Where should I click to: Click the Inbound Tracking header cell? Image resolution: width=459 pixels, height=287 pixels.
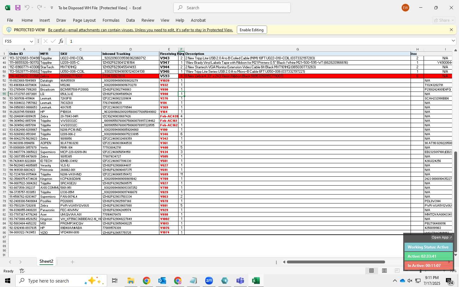[130, 54]
